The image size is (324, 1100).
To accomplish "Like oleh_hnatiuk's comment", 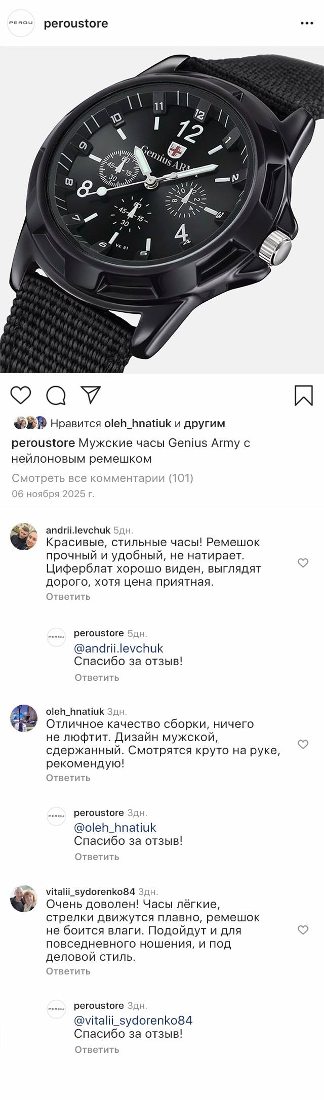I will coord(303,744).
